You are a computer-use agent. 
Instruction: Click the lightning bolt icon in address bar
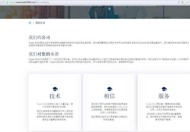[x=179, y=2]
